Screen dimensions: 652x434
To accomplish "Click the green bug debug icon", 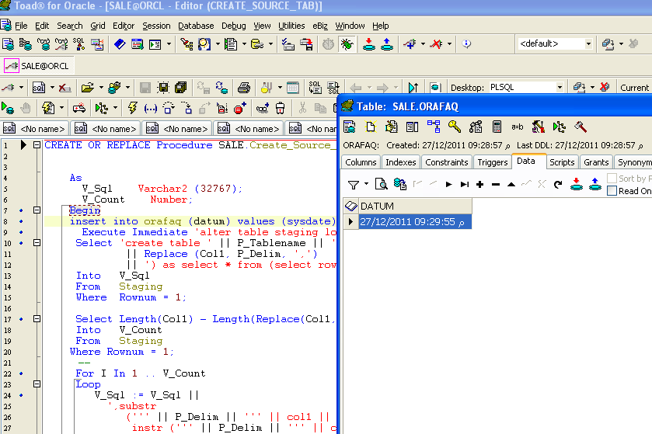I will [x=347, y=43].
